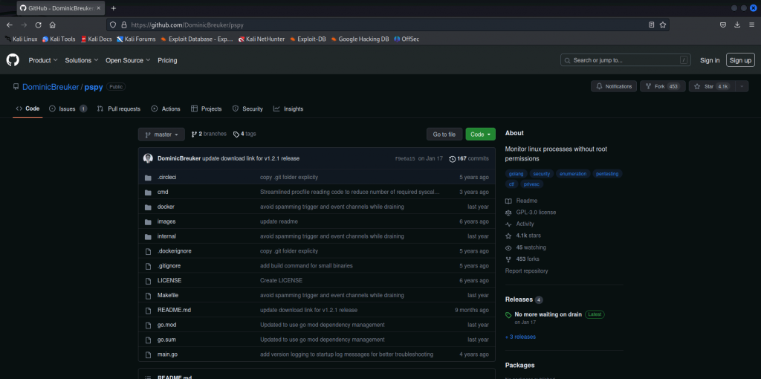Click the Sign in link
761x379 pixels.
[x=710, y=60]
